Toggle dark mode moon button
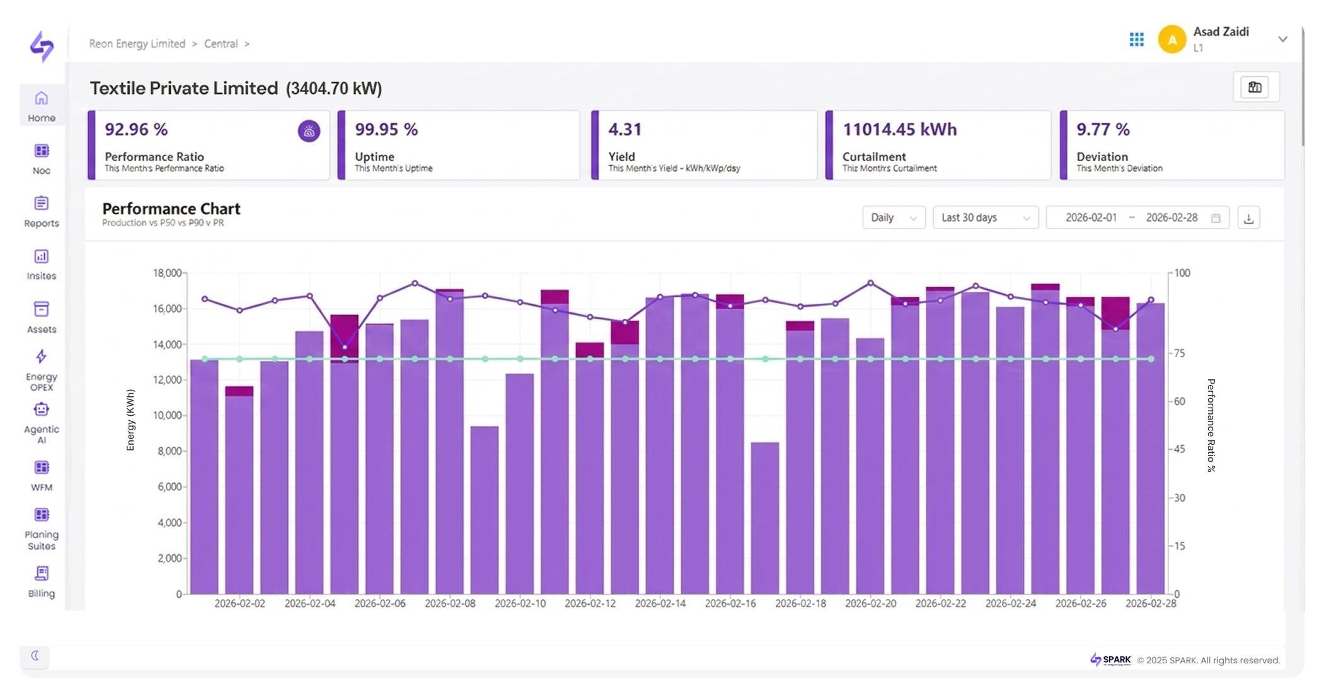The width and height of the screenshot is (1324, 698). (x=35, y=656)
